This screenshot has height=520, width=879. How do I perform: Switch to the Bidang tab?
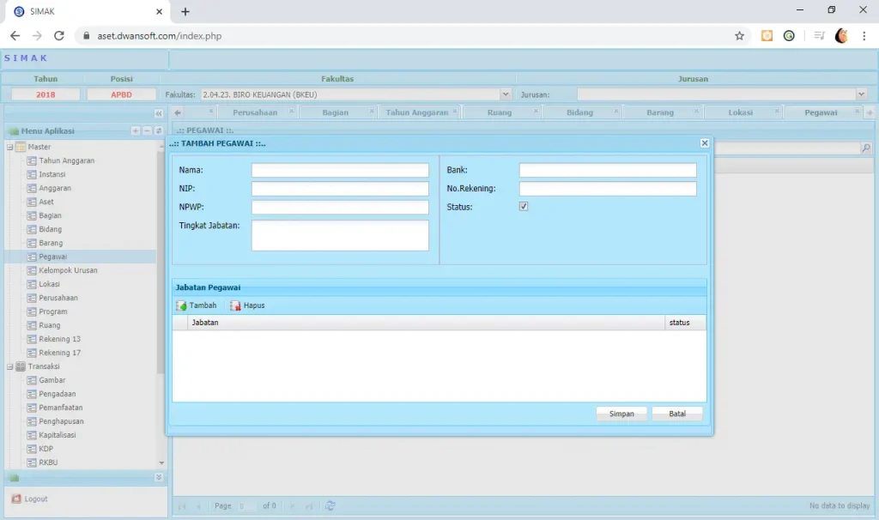point(579,112)
